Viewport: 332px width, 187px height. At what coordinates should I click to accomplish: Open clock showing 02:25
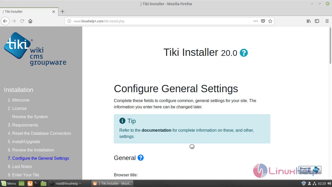322,183
